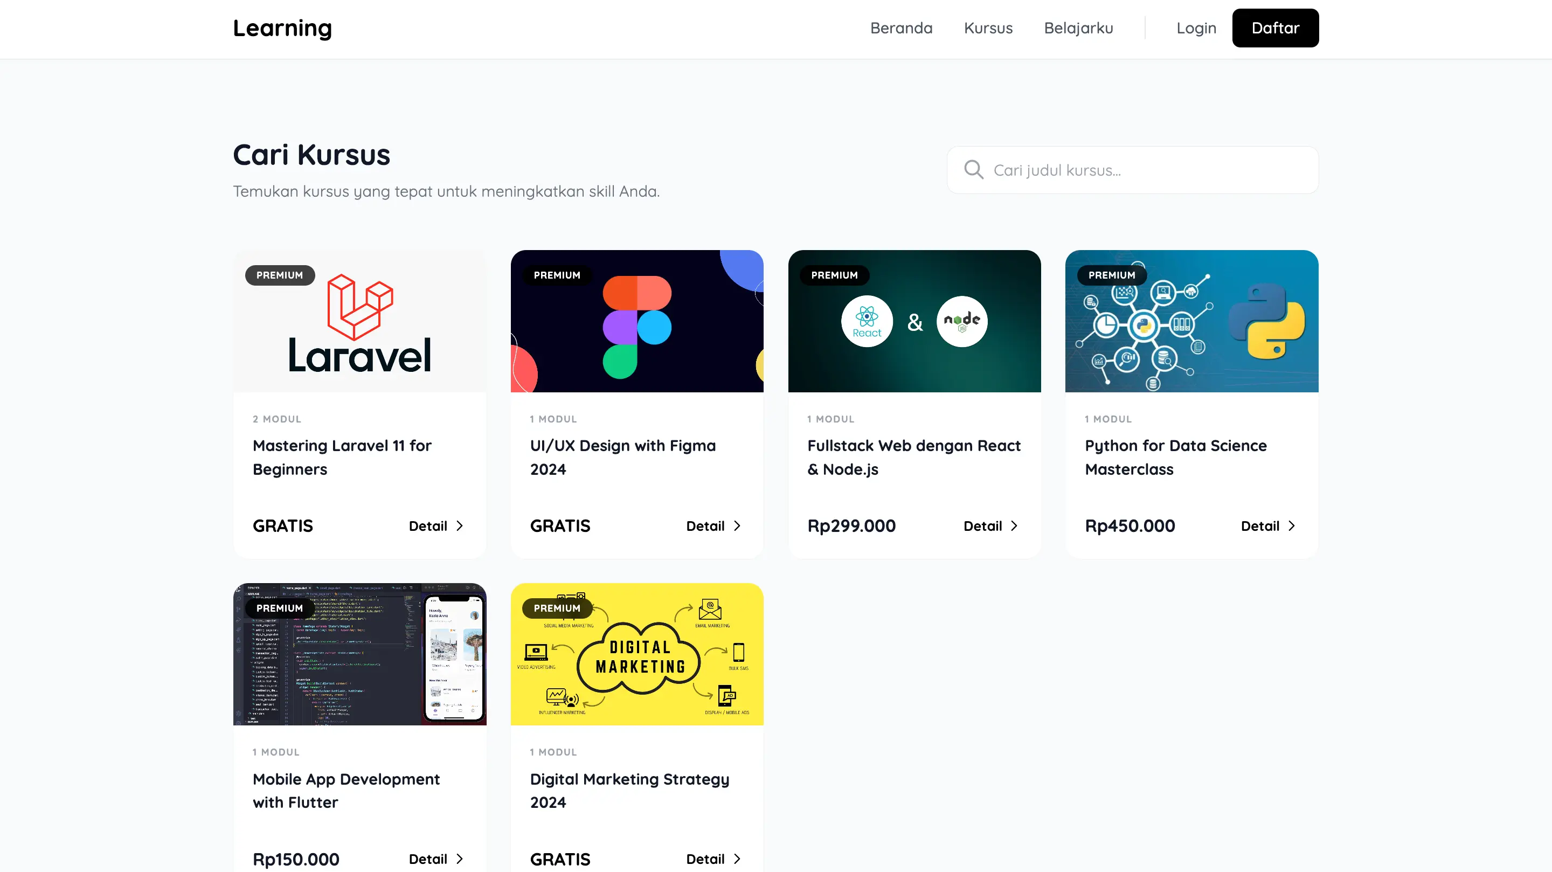Open Detail chevron for Python Data Science
The width and height of the screenshot is (1552, 872).
[1291, 526]
